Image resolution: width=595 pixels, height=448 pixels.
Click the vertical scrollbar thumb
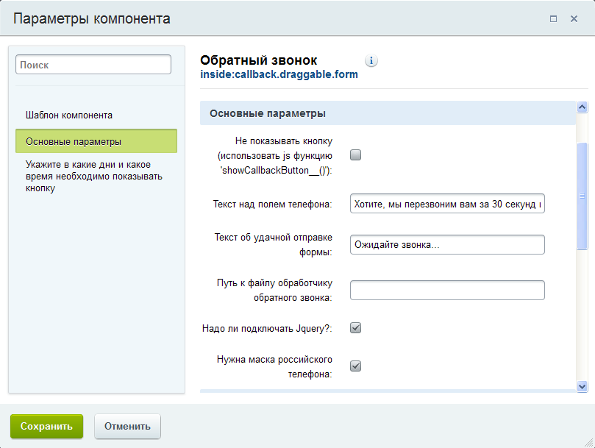coord(582,195)
